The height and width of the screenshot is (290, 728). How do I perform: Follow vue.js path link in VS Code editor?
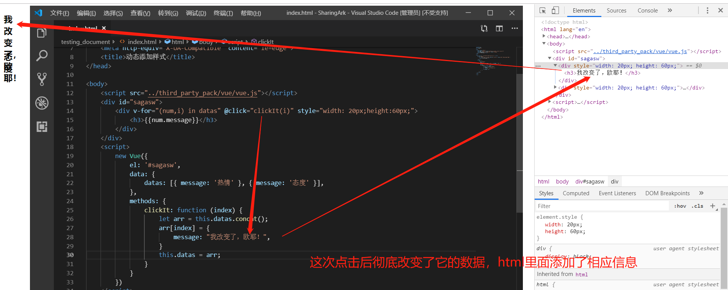202,93
